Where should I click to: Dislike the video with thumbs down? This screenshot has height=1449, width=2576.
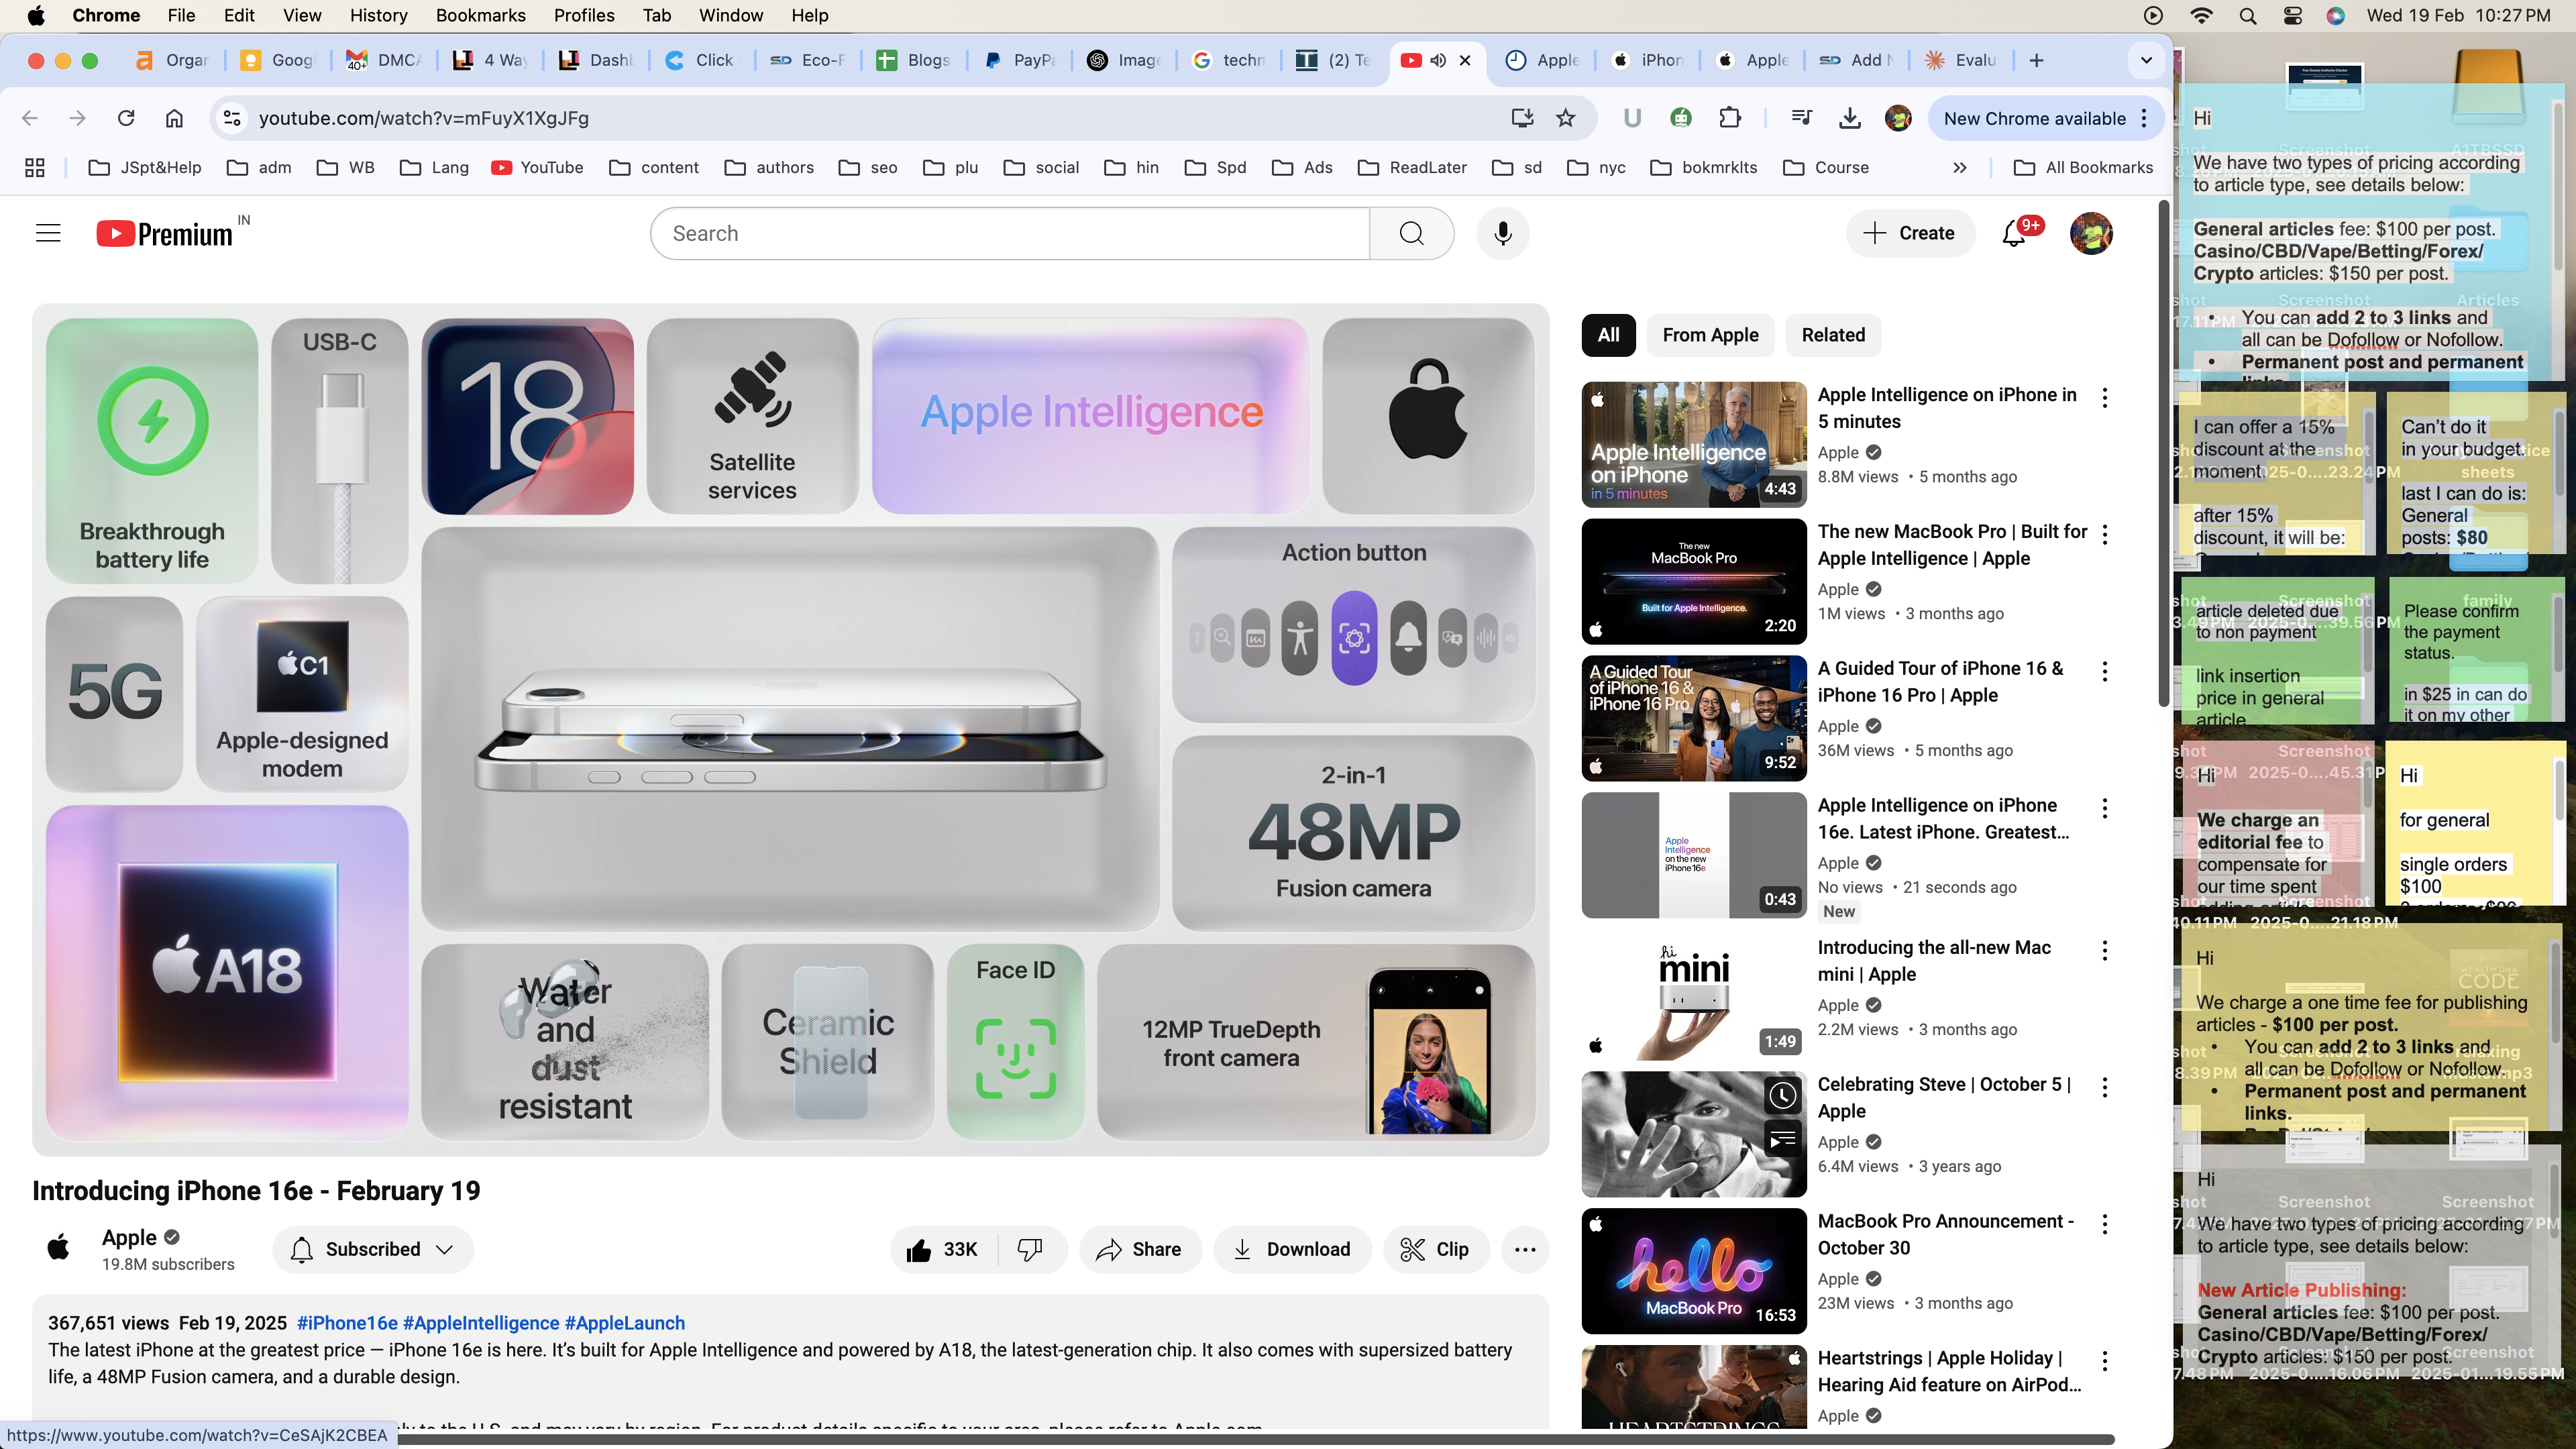1030,1249
